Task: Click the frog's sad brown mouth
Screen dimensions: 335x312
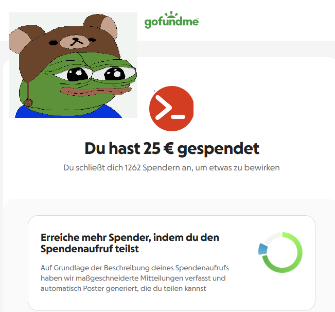Action: coord(96,91)
